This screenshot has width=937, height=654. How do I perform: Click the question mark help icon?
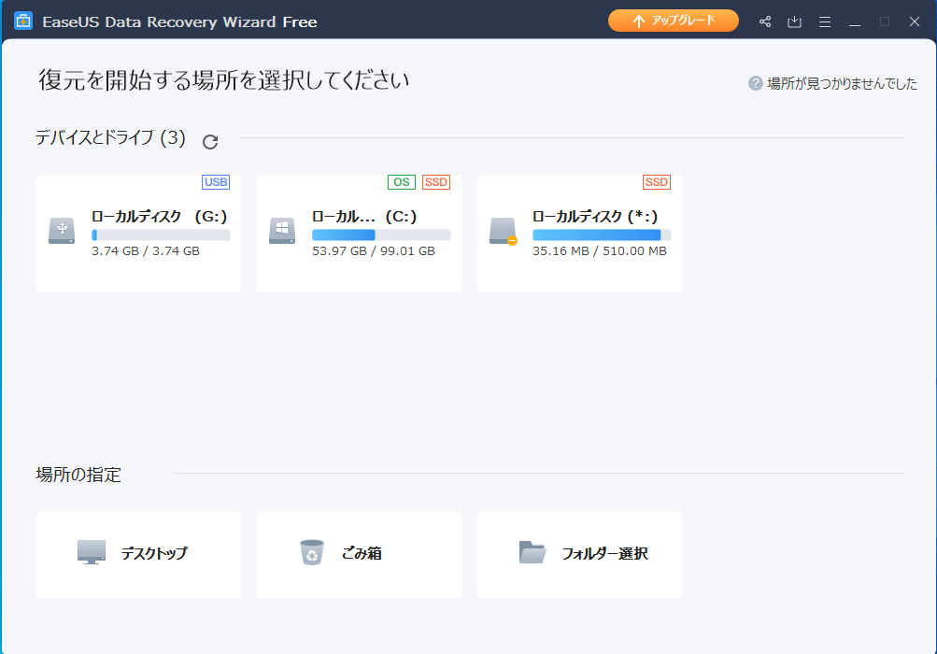(756, 83)
